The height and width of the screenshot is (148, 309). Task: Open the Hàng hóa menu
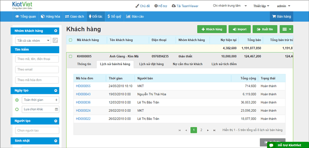(x=50, y=17)
